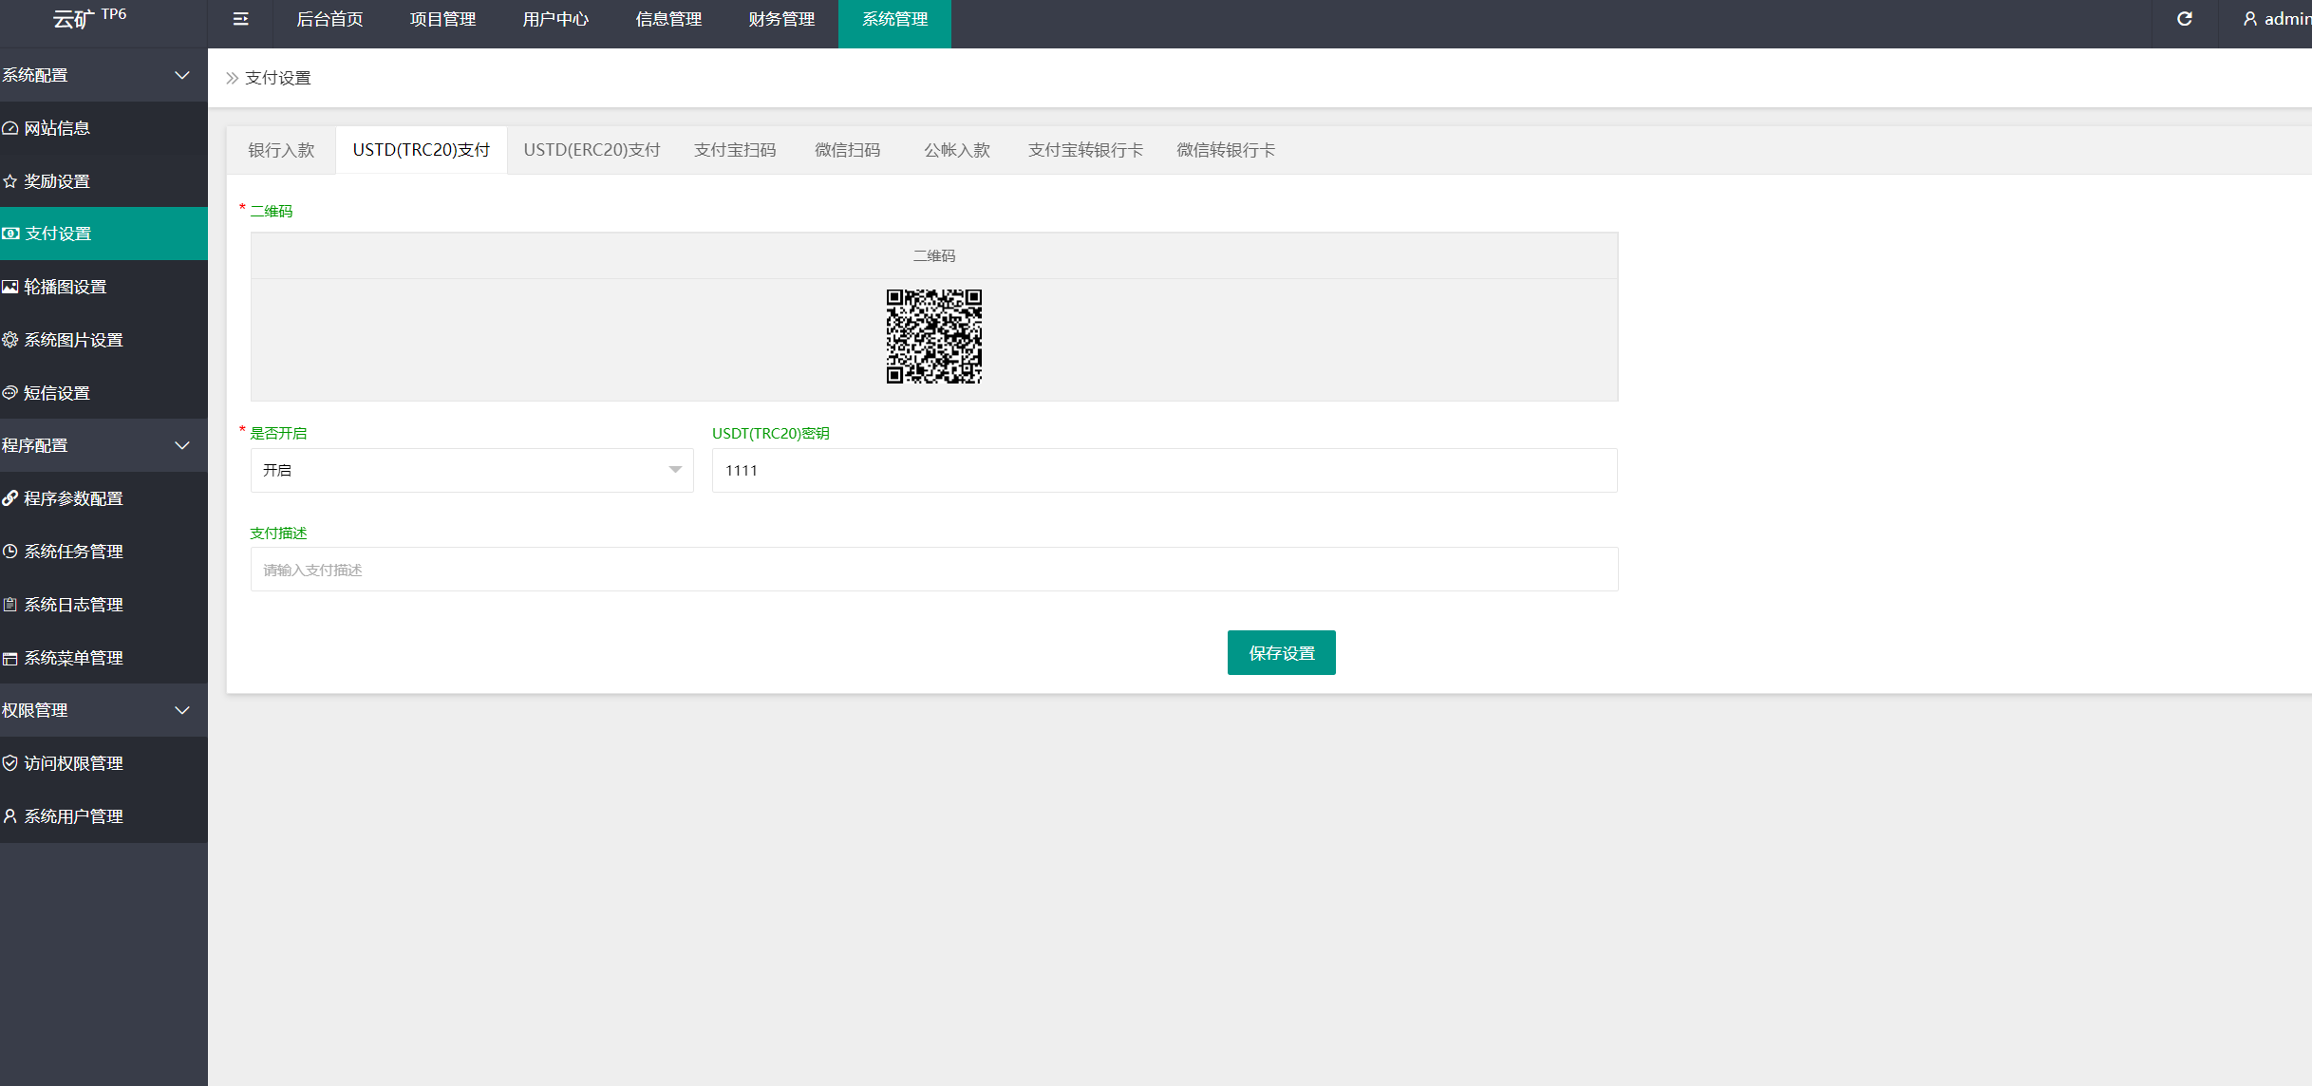Screen dimensions: 2312x1086
Task: Open the 是否开启 dropdown
Action: tap(472, 470)
